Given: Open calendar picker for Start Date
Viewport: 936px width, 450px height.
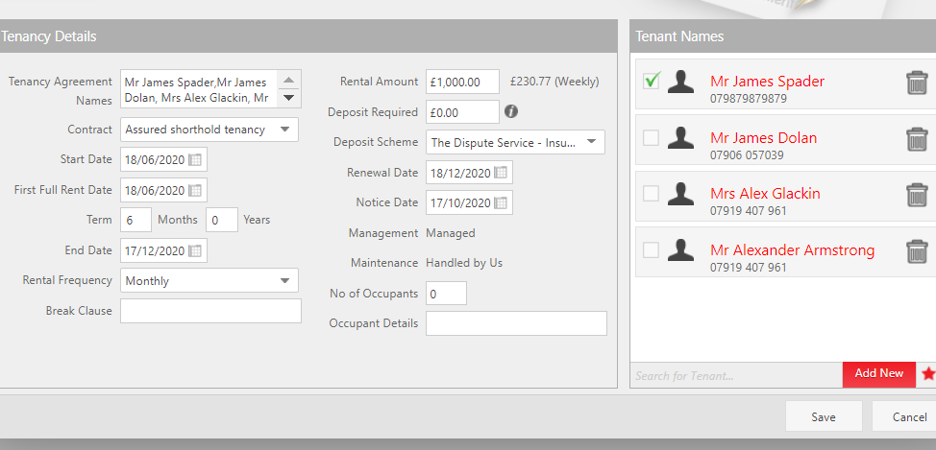Looking at the screenshot, I should click(195, 159).
